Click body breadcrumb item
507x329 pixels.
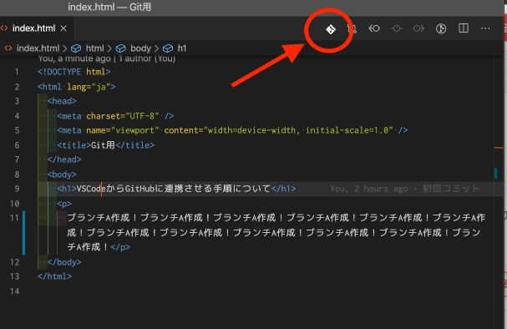pos(140,48)
